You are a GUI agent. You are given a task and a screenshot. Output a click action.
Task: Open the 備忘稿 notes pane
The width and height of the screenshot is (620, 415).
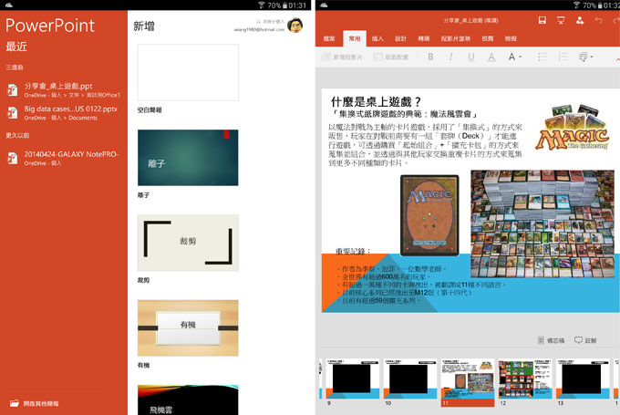pos(551,340)
